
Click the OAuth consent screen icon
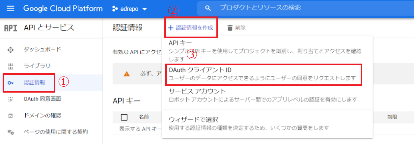[10, 99]
